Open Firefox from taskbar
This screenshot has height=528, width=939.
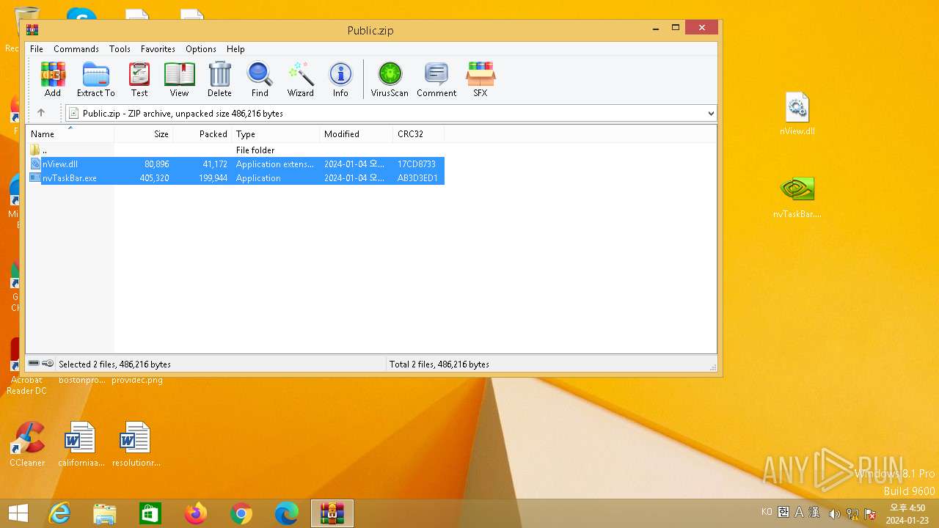coord(196,513)
